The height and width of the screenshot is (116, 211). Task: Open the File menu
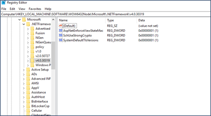pos(4,9)
